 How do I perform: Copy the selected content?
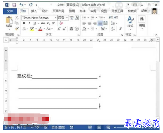[16, 23]
